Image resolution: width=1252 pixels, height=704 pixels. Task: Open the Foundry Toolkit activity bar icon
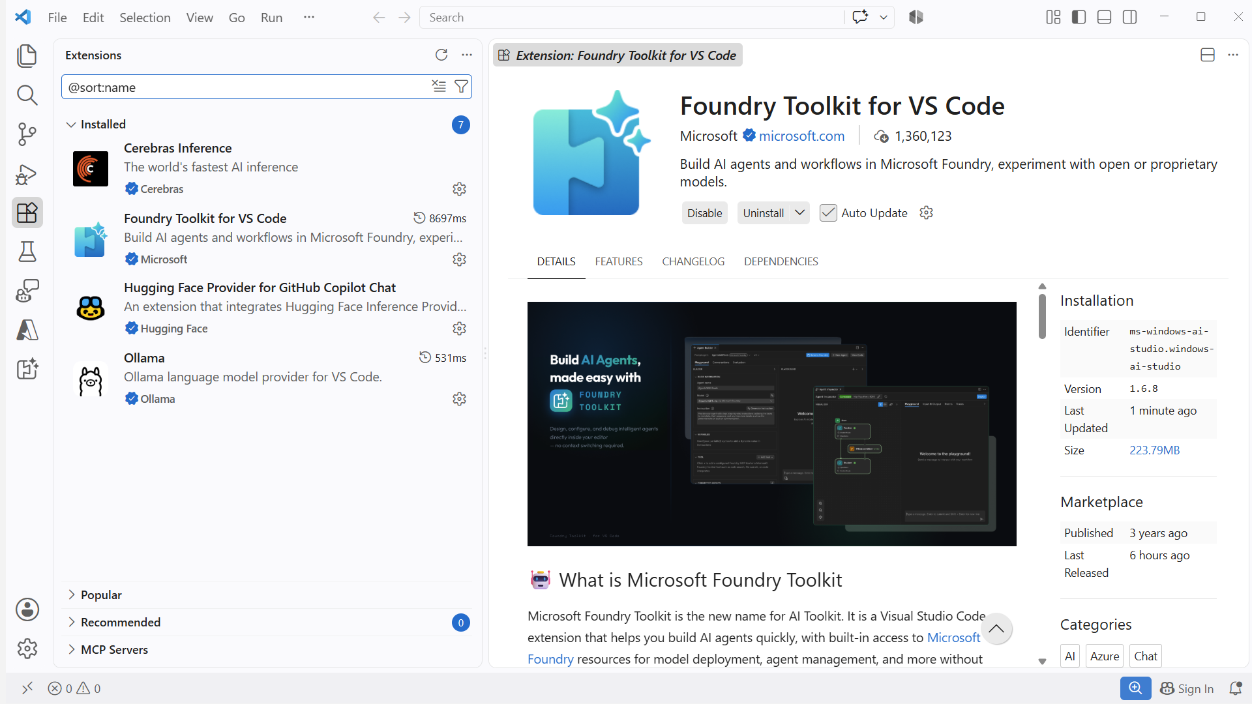pos(27,369)
